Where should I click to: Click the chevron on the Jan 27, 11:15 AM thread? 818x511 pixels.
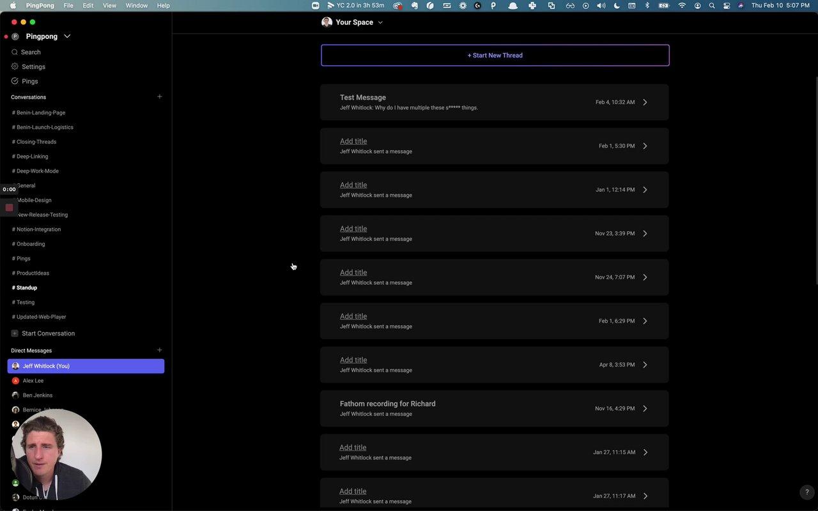click(645, 452)
